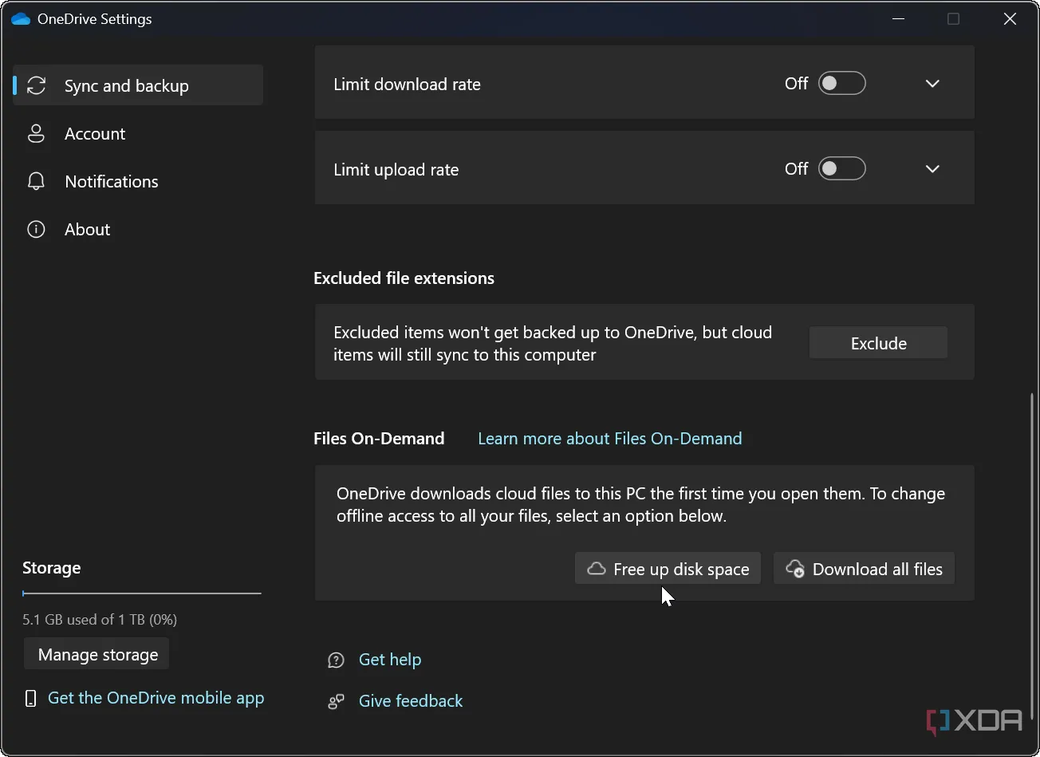Viewport: 1040px width, 757px height.
Task: Click the Limit upload rate label
Action: pos(396,169)
